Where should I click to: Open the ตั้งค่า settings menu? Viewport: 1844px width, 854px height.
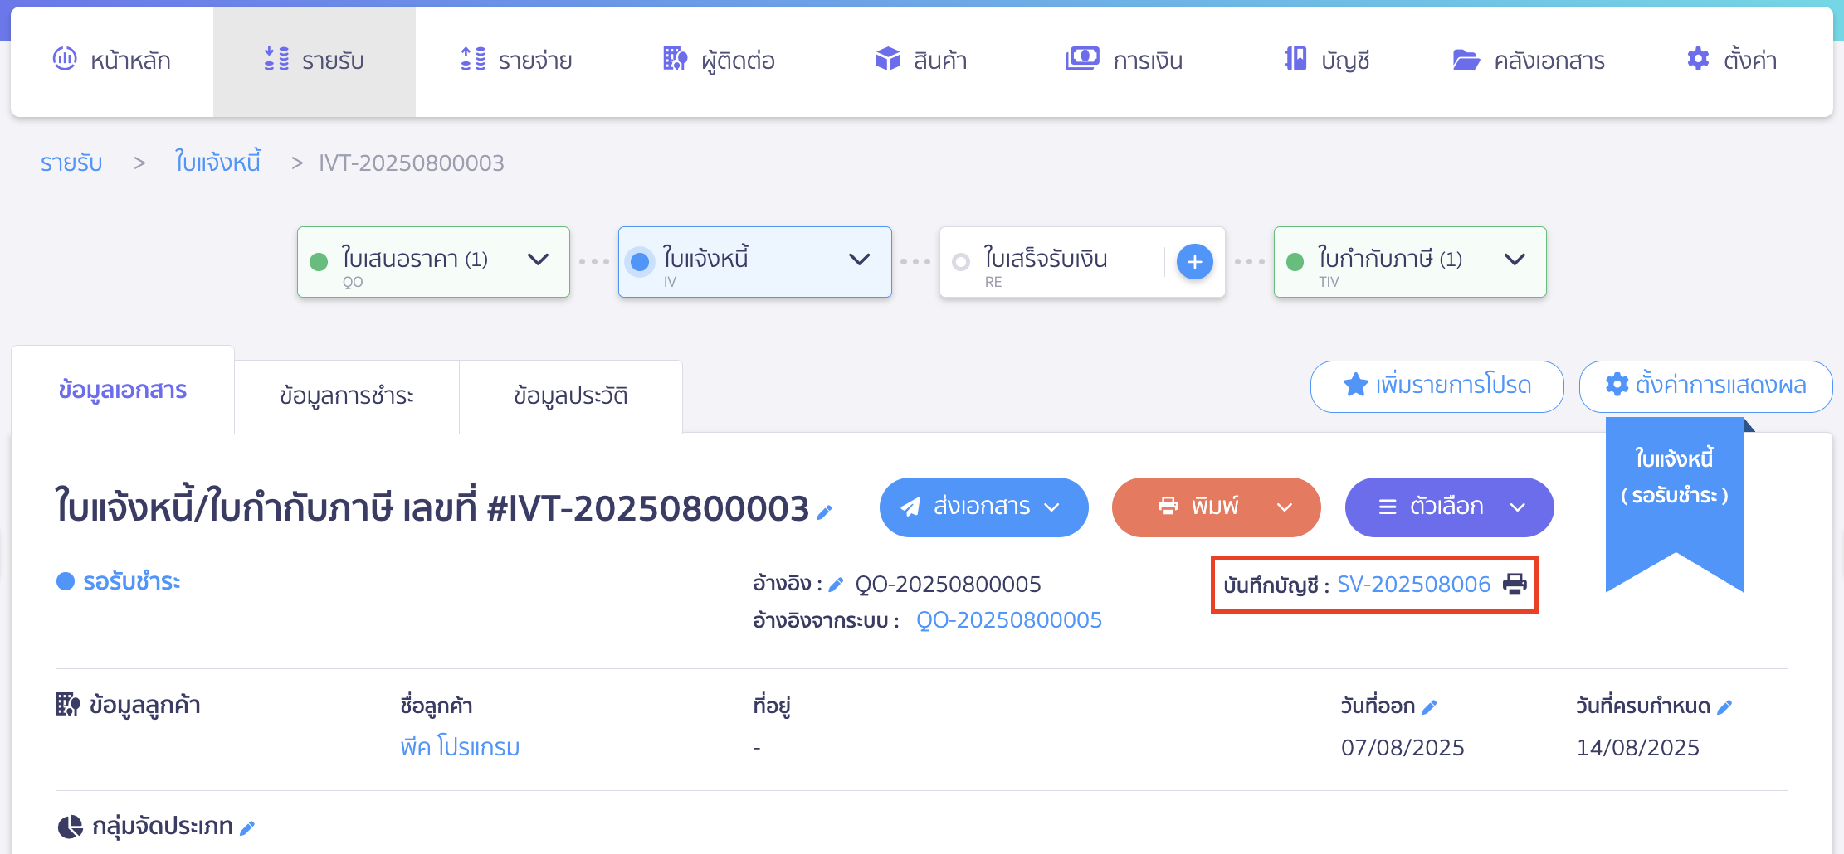pos(1732,61)
